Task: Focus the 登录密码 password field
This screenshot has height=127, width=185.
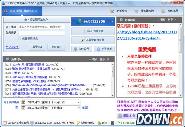Action: (42, 33)
